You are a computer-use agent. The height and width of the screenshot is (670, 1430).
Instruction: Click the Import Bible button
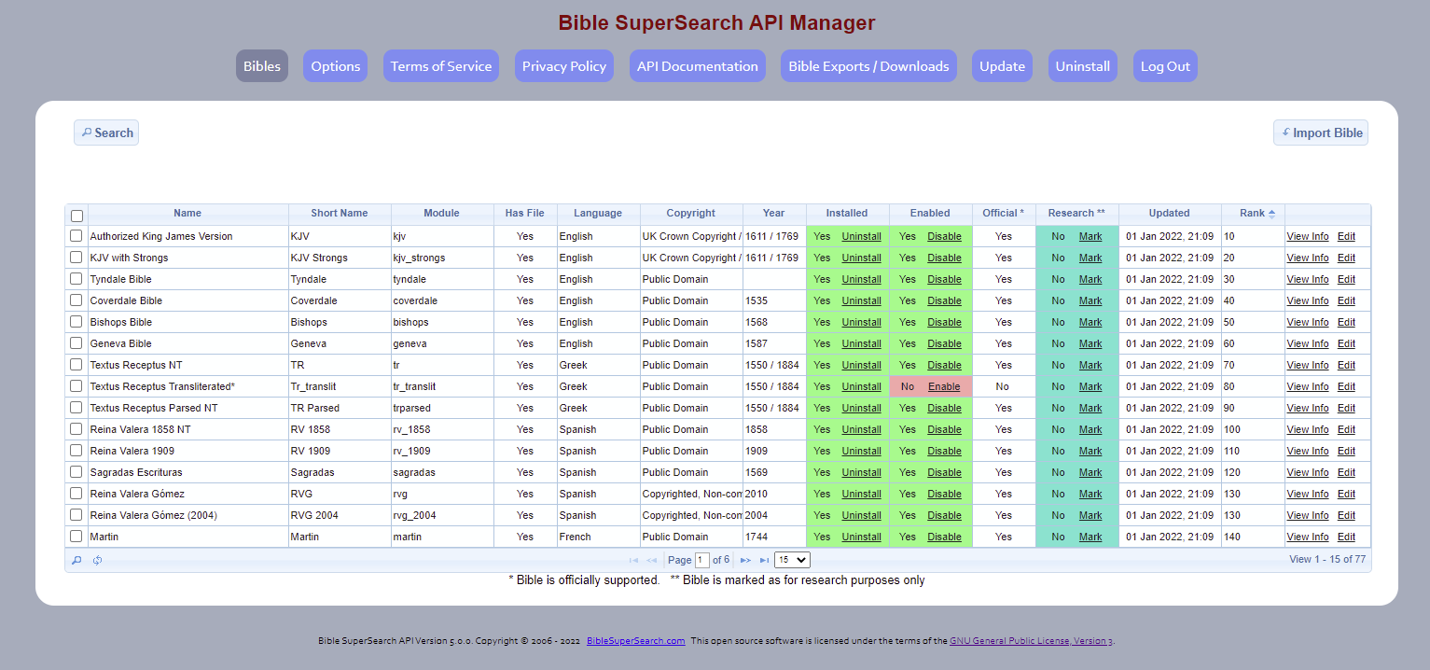pyautogui.click(x=1321, y=133)
